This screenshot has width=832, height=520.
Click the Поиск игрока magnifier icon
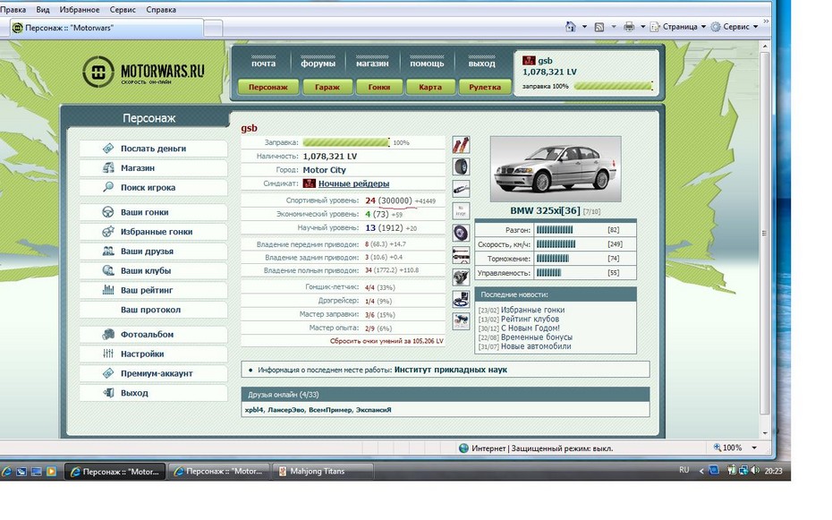click(108, 187)
